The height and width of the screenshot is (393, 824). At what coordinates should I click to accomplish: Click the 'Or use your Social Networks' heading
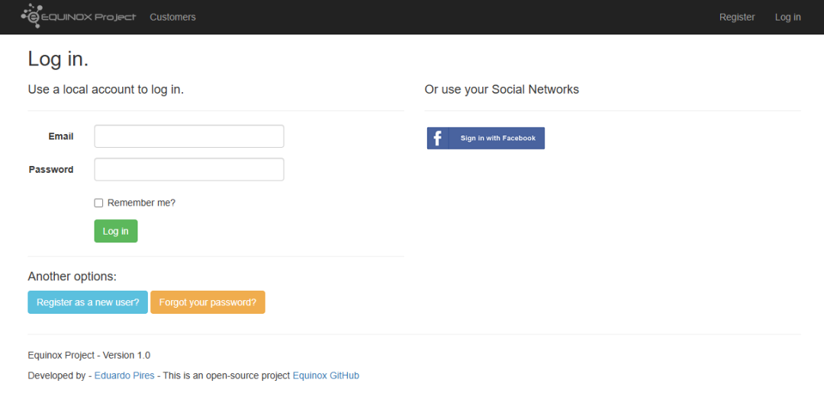[501, 90]
